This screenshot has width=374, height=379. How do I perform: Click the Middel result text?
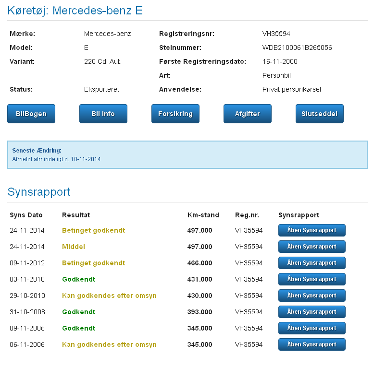click(x=74, y=247)
